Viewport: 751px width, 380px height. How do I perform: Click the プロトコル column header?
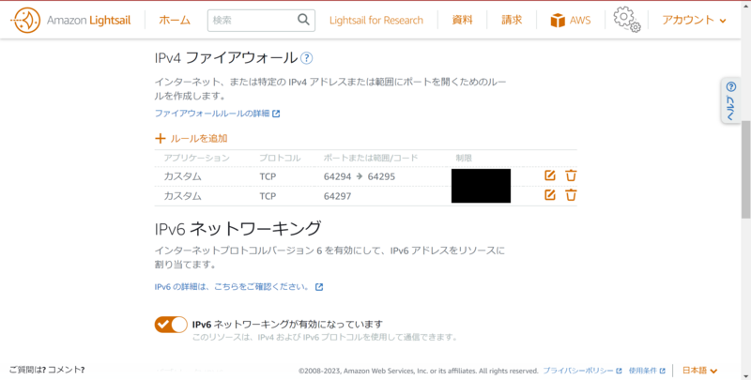tap(280, 158)
